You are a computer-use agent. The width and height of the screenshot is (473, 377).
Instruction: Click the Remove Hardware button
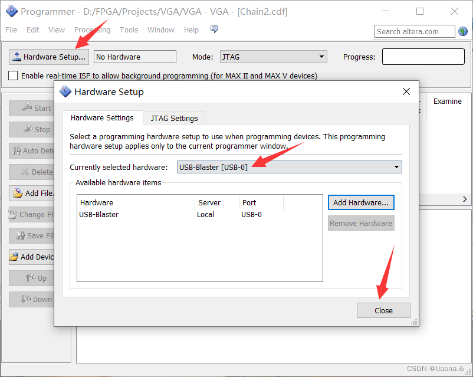361,223
